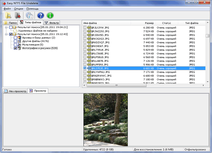Switch to the Hex-просмотр tab
The image size is (212, 153).
(x=15, y=91)
